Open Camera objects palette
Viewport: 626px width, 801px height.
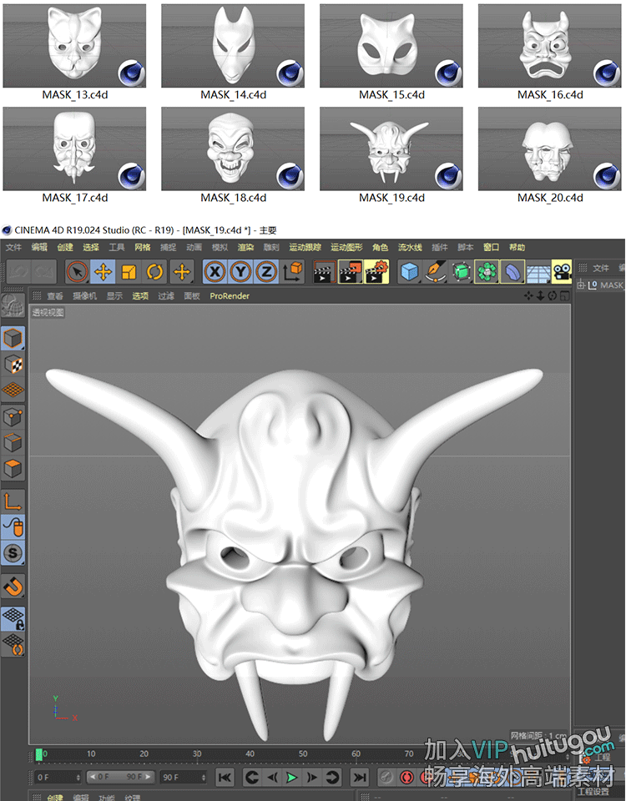pyautogui.click(x=562, y=272)
